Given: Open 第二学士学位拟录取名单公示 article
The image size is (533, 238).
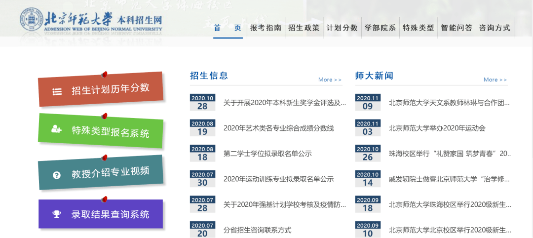Looking at the screenshot, I should (x=267, y=154).
